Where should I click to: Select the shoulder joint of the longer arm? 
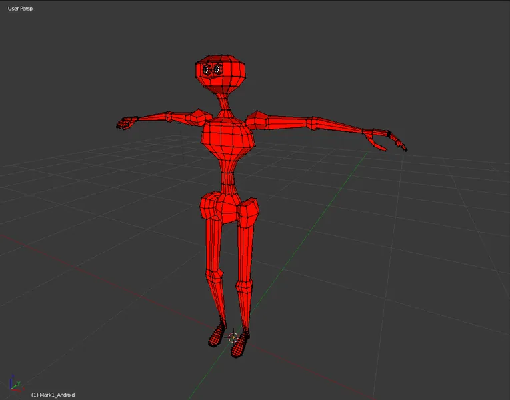(x=257, y=120)
